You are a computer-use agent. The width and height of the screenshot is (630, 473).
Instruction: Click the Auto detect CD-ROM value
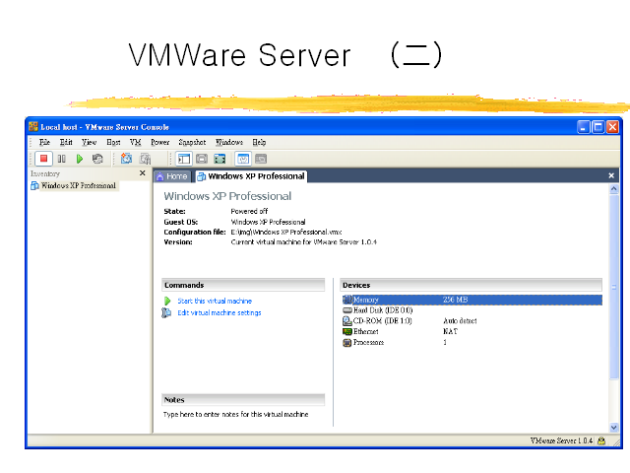click(460, 320)
